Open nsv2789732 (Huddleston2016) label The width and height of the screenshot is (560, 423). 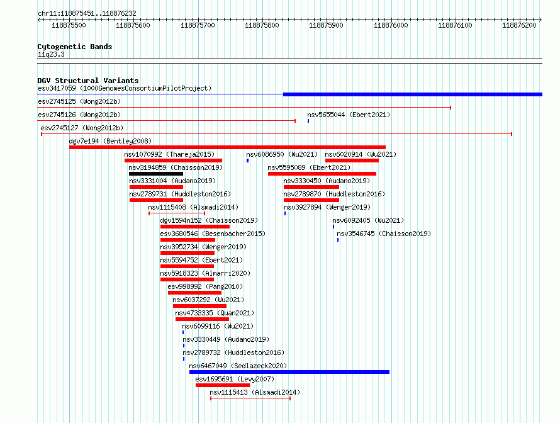(233, 352)
